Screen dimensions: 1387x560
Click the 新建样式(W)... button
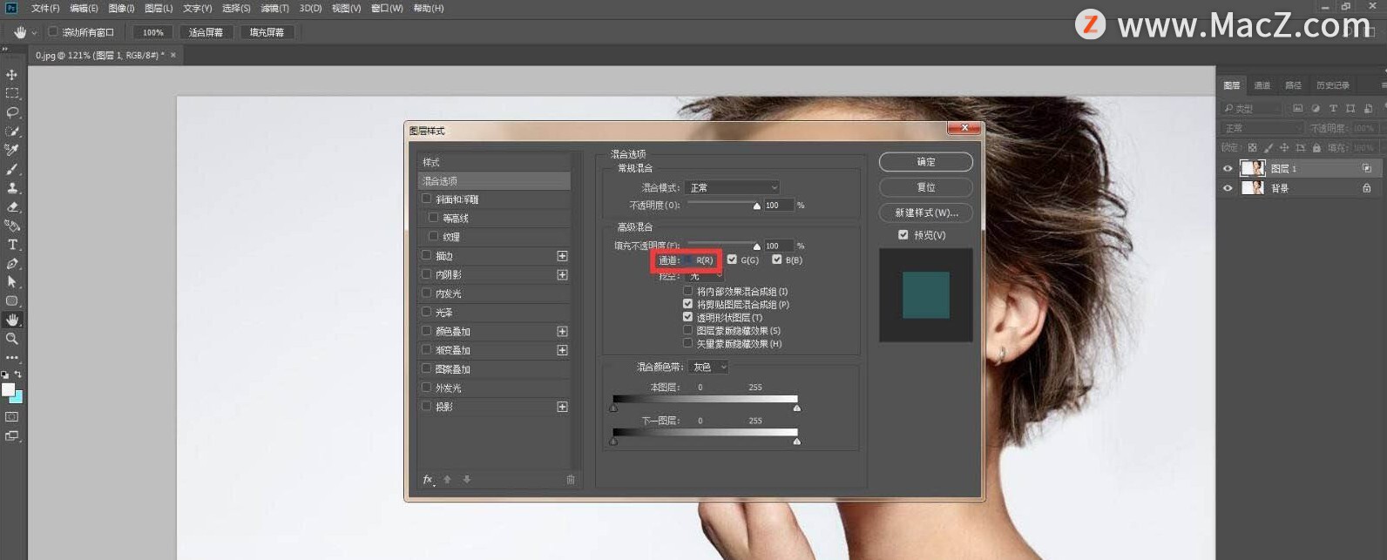click(926, 213)
